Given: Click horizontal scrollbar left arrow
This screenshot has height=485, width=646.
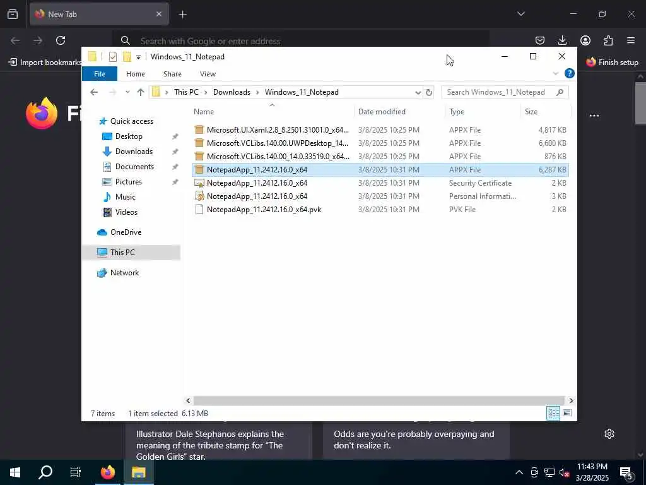Looking at the screenshot, I should click(x=188, y=400).
